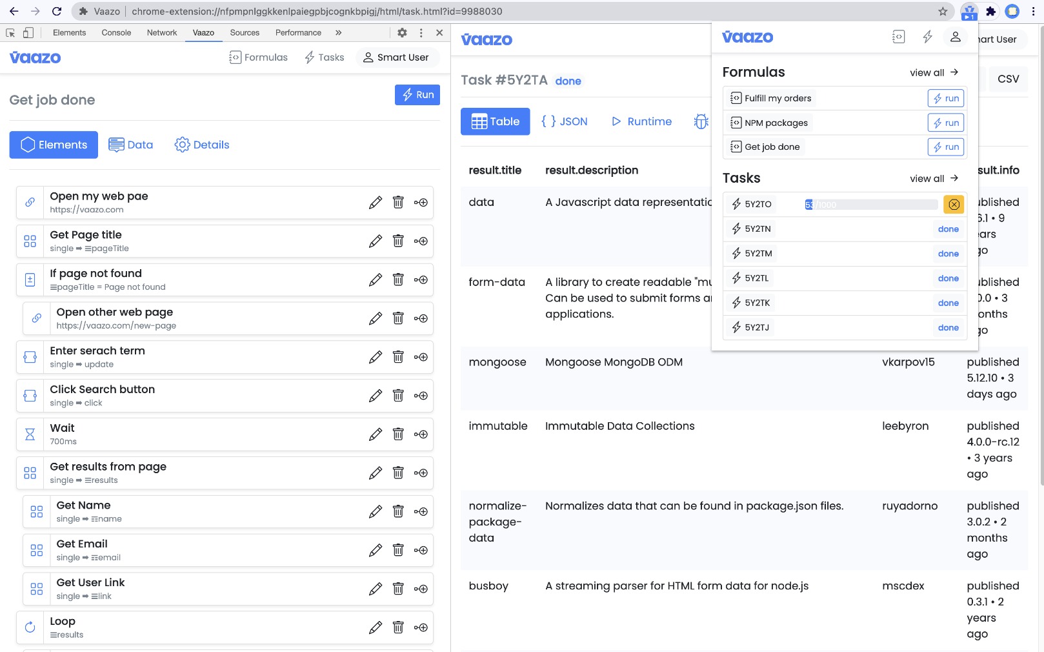1044x652 pixels.
Task: Expand more DevTools tabs chevron
Action: (x=339, y=33)
